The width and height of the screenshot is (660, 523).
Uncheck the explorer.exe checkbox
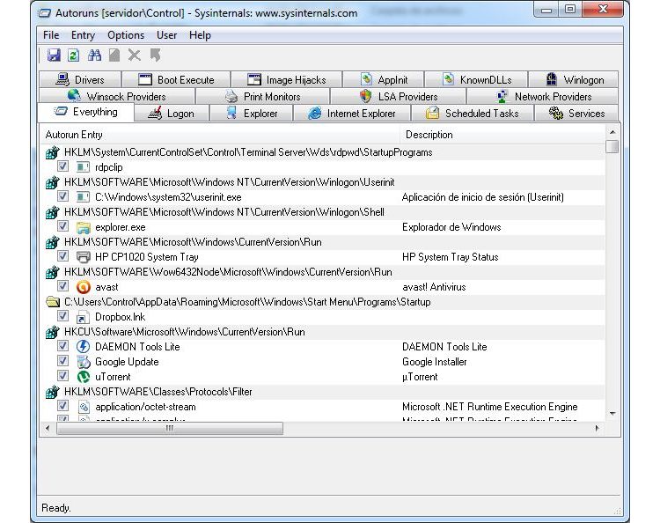pos(62,226)
